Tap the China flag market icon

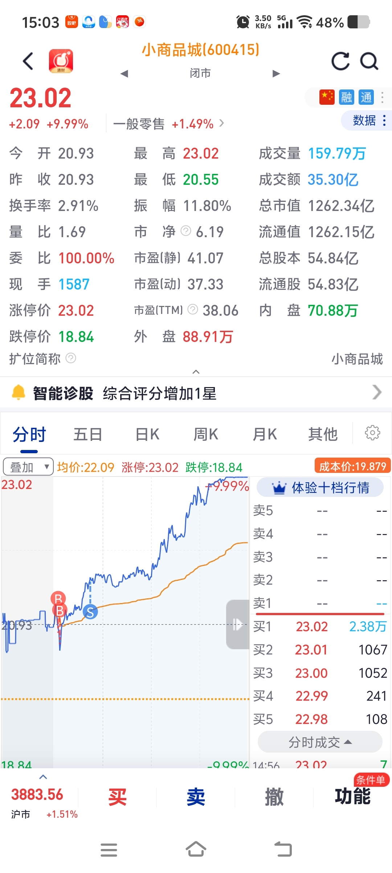coord(327,97)
